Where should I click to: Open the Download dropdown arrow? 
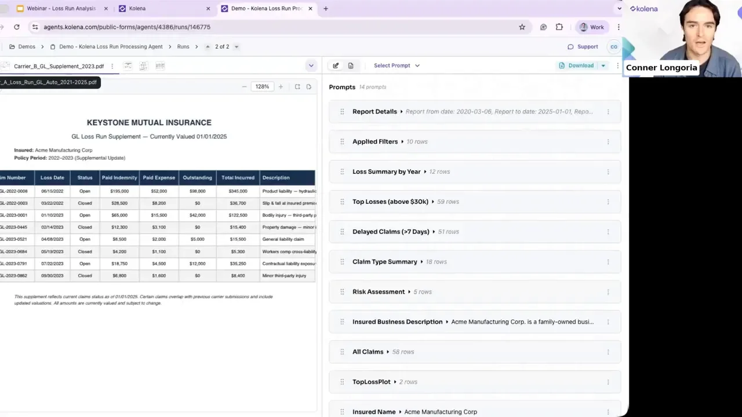604,65
